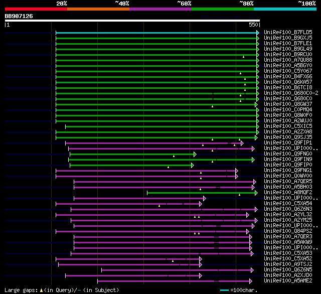This screenshot has height=294, width=321.
Task: Click the arrowhead ending the Q9FIP0 bar
Action: coord(193,165)
